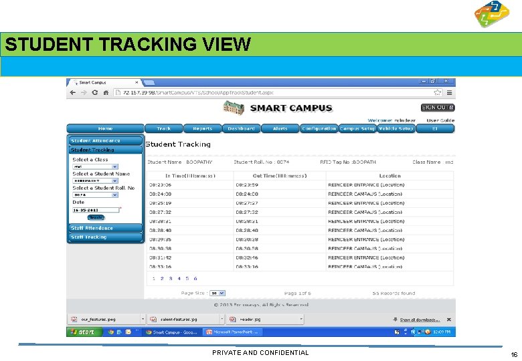Expand the Select a Class dropdown
The width and height of the screenshot is (522, 361).
[115, 166]
